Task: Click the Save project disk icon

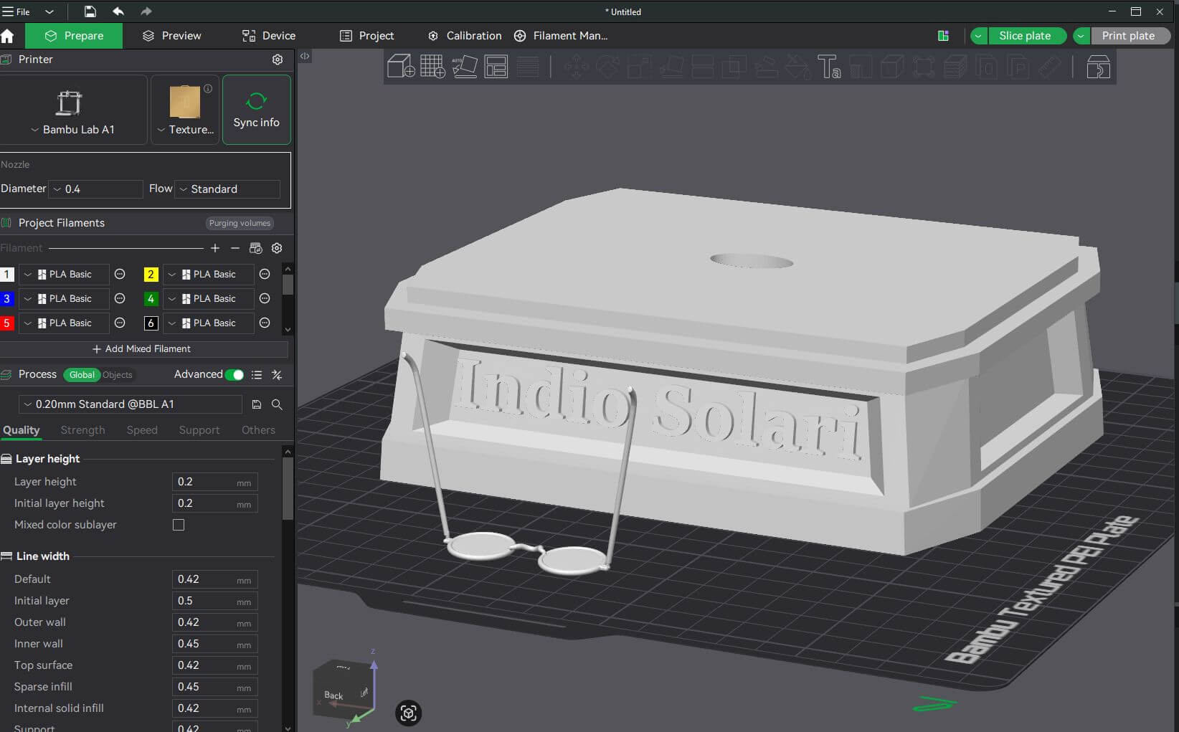Action: [x=90, y=11]
